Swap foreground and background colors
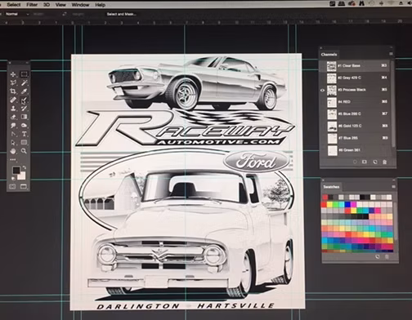The height and width of the screenshot is (320, 412). tap(24, 167)
